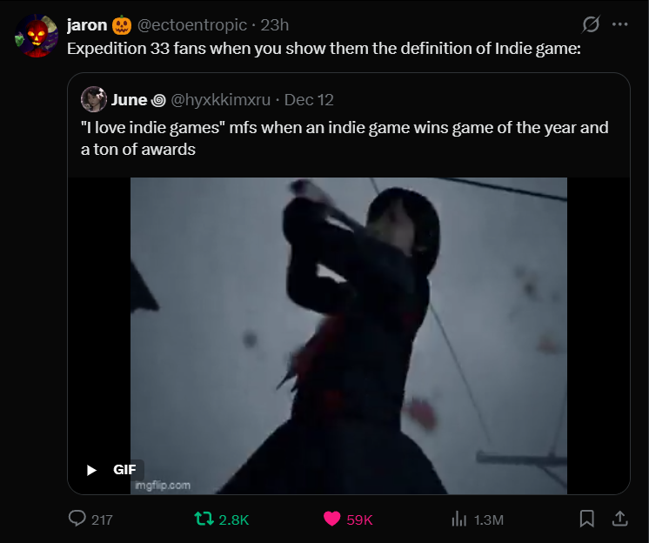Open jaron's profile avatar
The width and height of the screenshot is (649, 543).
(x=36, y=36)
